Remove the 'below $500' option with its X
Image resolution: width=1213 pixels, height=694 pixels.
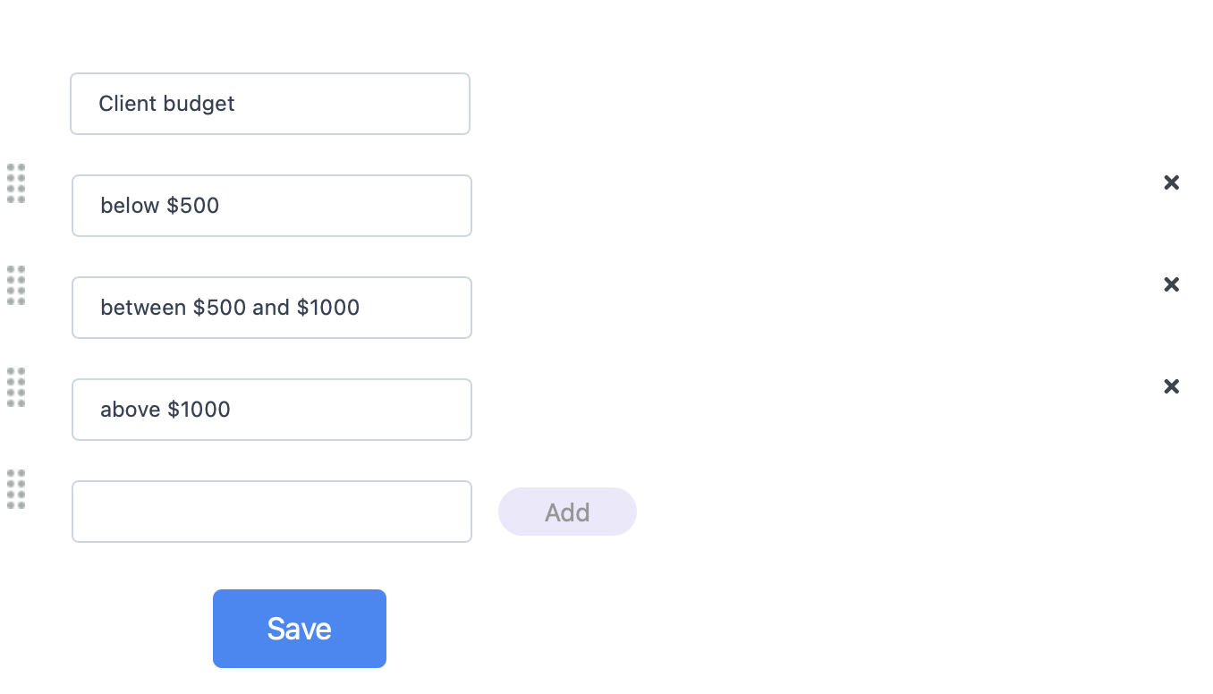(x=1171, y=182)
